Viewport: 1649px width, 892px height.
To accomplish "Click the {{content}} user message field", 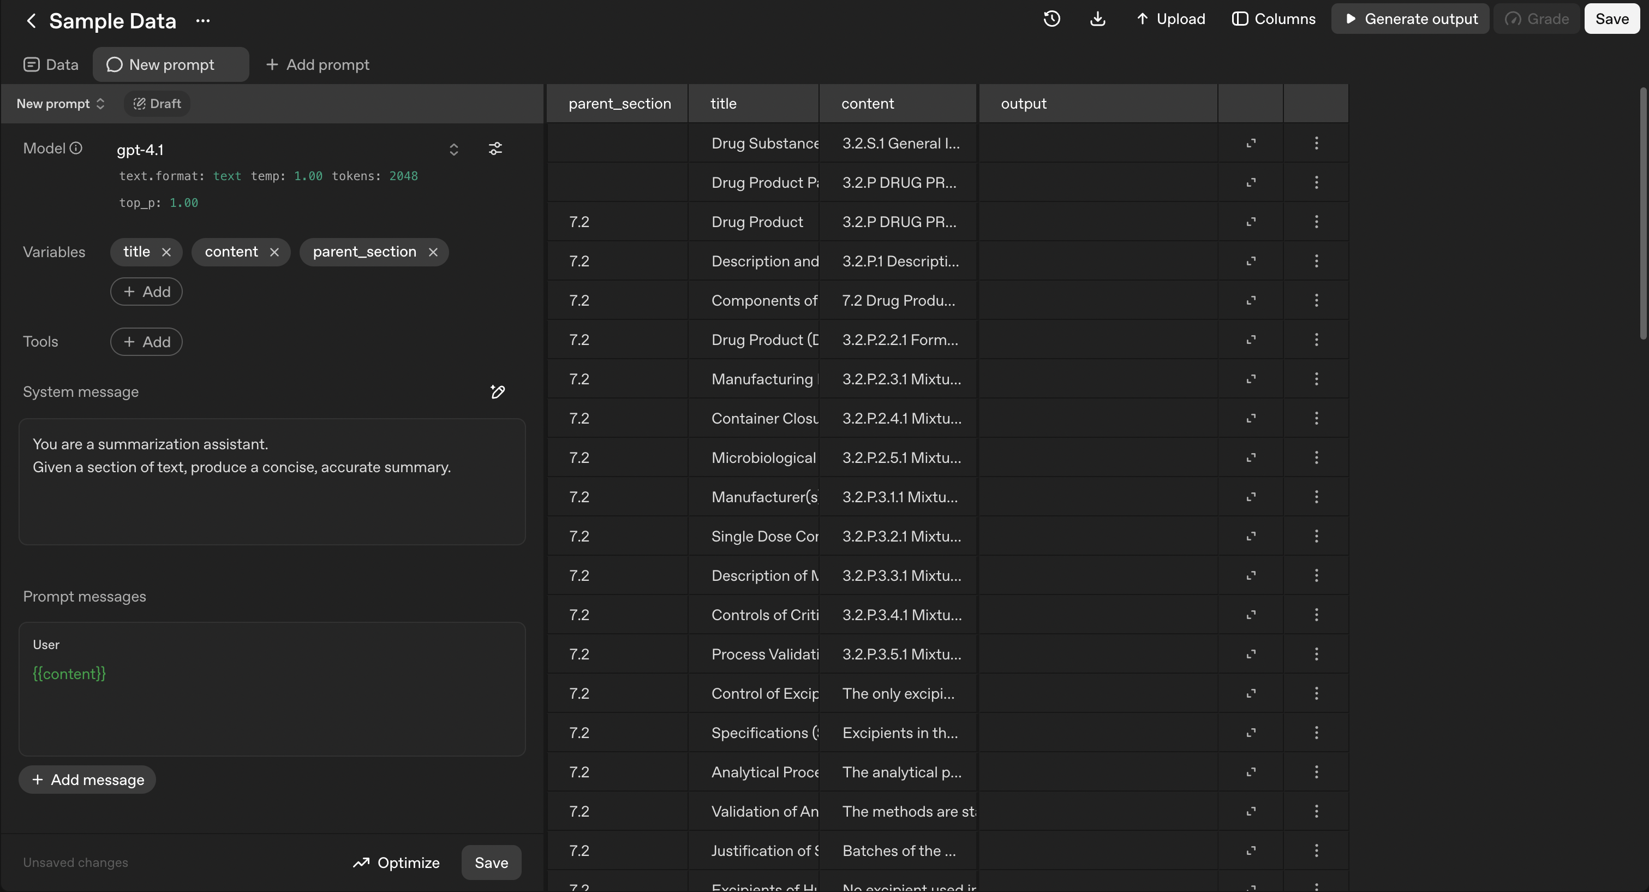I will pos(69,674).
